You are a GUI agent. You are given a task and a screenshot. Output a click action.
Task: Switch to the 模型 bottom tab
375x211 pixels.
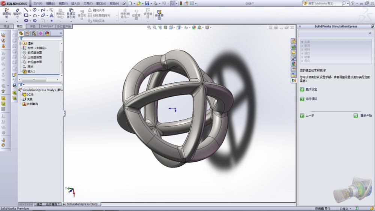click(39, 204)
